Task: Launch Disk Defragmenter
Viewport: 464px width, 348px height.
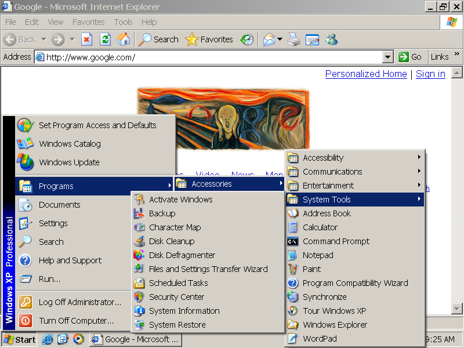Action: click(208, 255)
